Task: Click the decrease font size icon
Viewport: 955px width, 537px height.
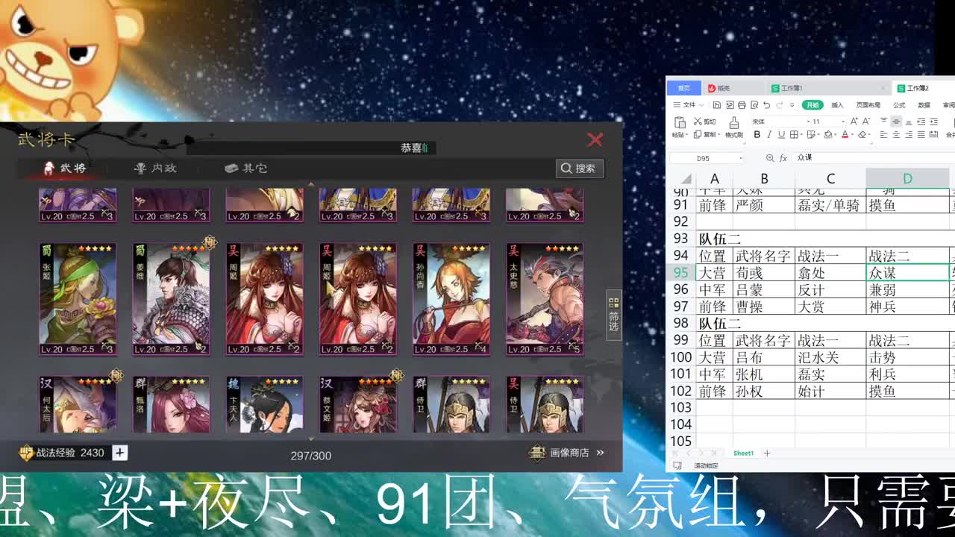Action: coord(865,121)
